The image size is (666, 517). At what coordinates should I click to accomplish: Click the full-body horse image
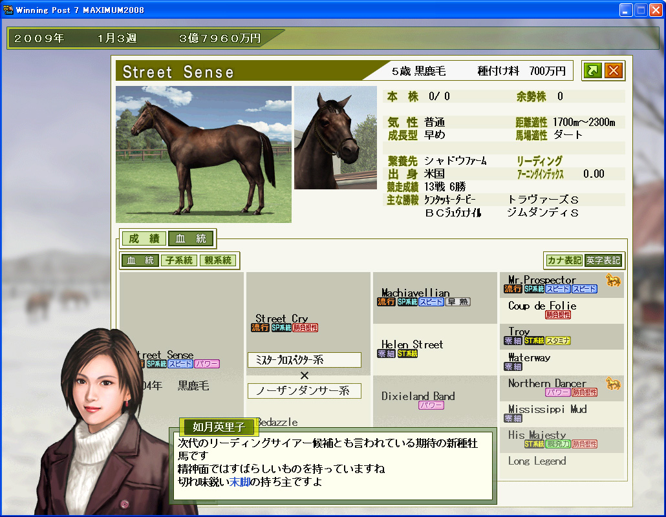pyautogui.click(x=204, y=154)
